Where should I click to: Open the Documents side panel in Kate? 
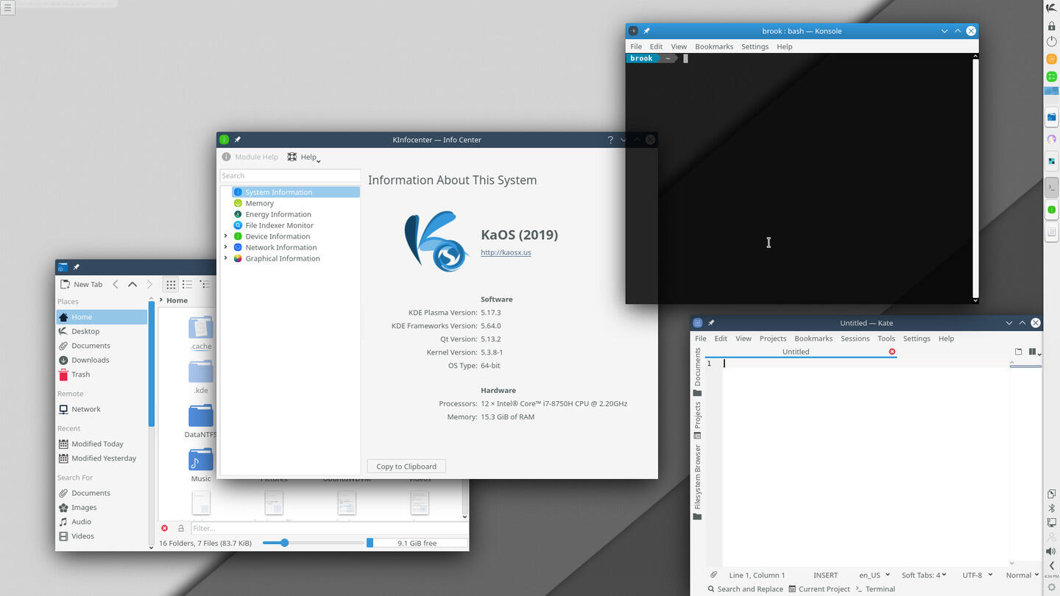pyautogui.click(x=698, y=372)
